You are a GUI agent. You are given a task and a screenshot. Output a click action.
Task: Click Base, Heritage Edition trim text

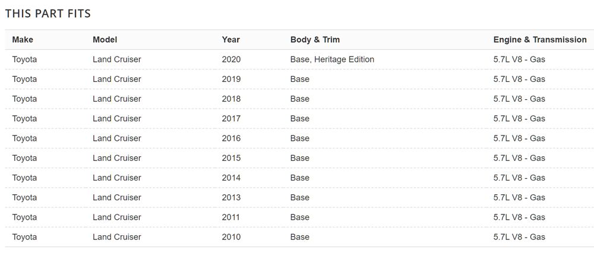click(x=332, y=59)
